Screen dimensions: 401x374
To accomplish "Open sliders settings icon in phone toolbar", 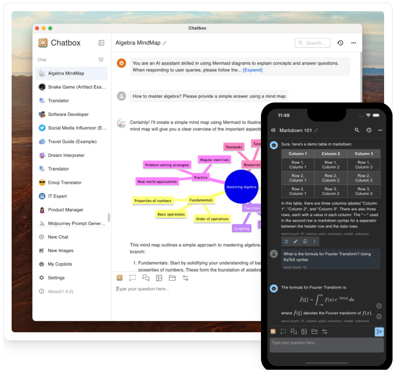I will [x=325, y=332].
